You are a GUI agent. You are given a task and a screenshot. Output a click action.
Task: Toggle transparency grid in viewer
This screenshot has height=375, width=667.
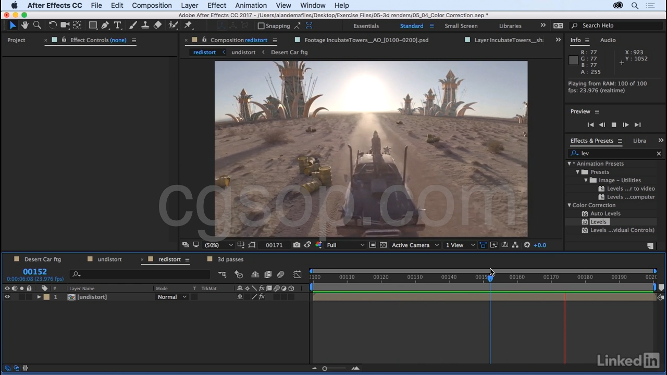click(384, 245)
